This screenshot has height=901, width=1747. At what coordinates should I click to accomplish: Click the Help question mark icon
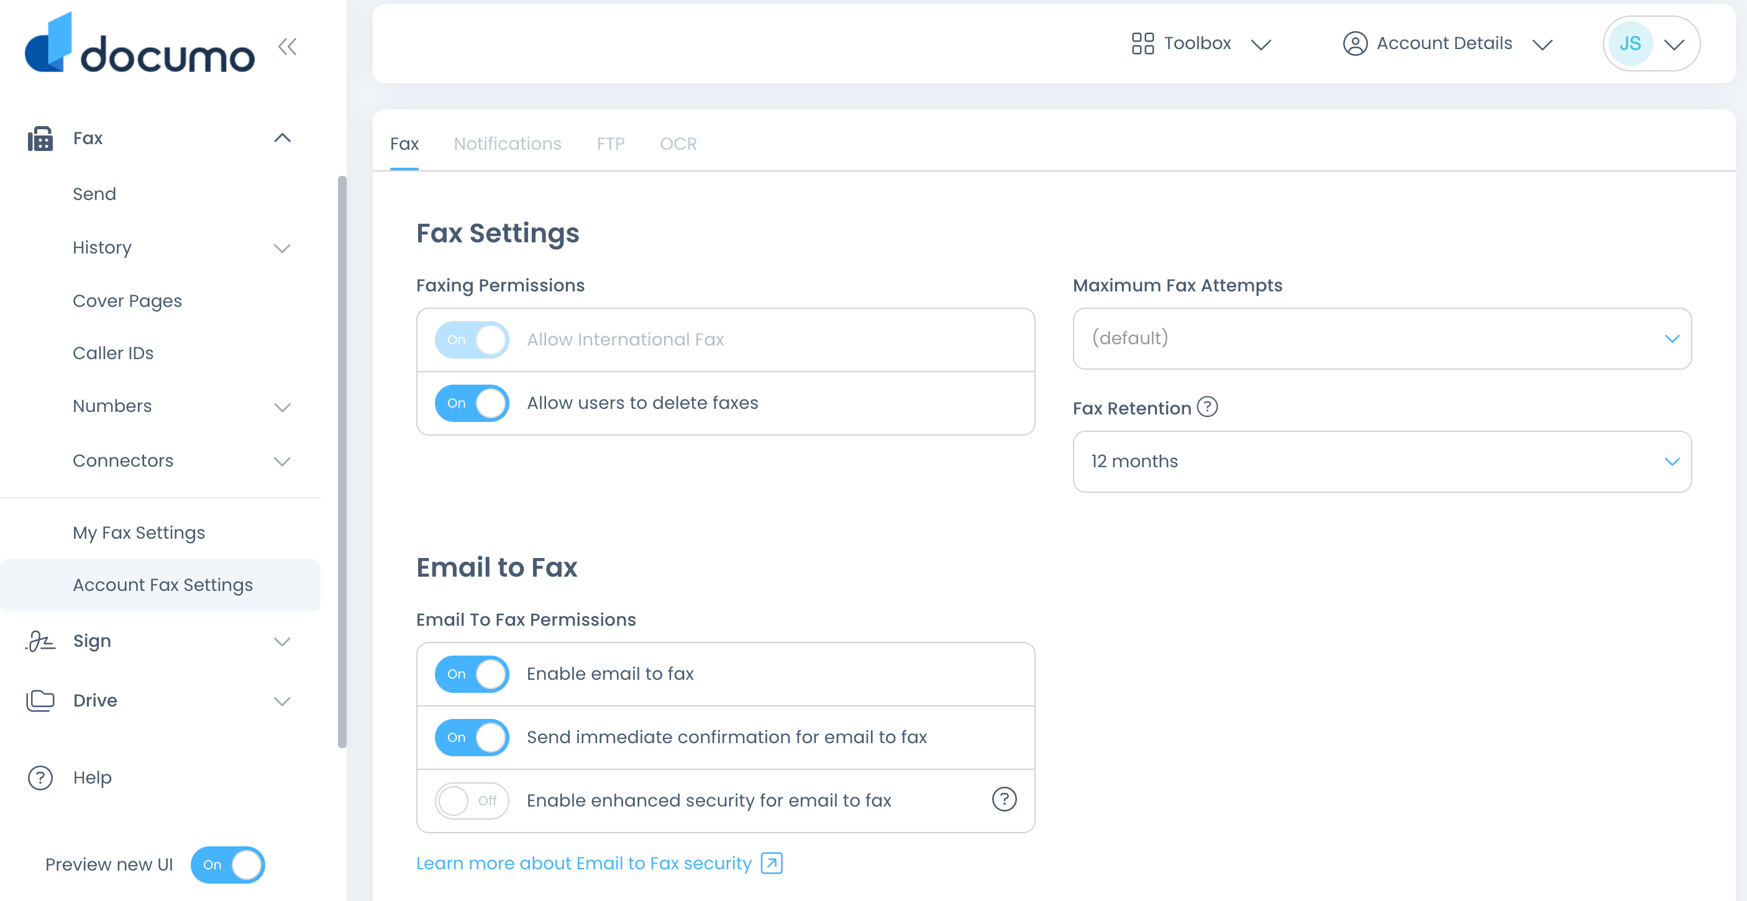click(x=39, y=777)
